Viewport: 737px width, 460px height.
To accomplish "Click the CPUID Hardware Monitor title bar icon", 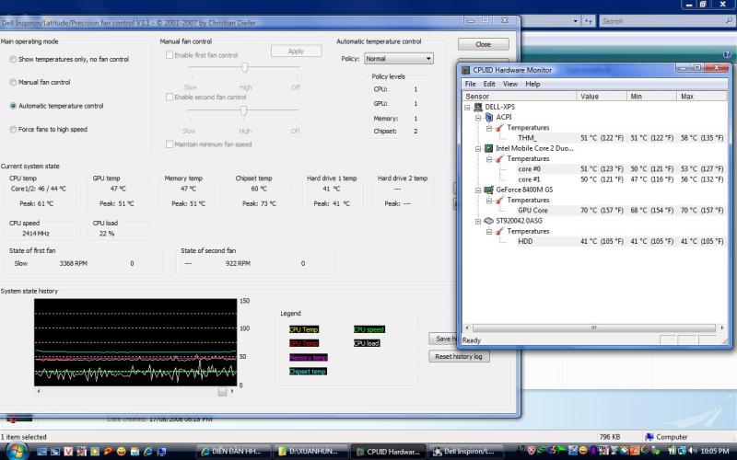I will pyautogui.click(x=466, y=68).
